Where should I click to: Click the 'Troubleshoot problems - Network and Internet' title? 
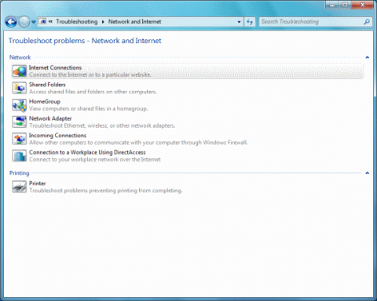tap(85, 41)
